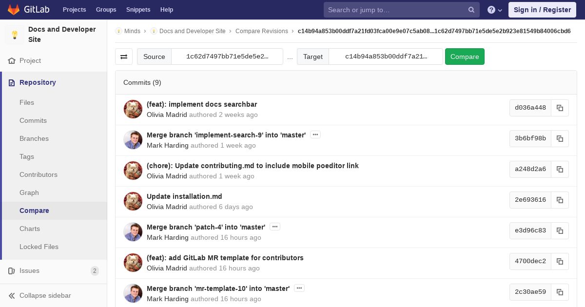Expand the 'implement-search-9' merge commit description

click(x=315, y=134)
